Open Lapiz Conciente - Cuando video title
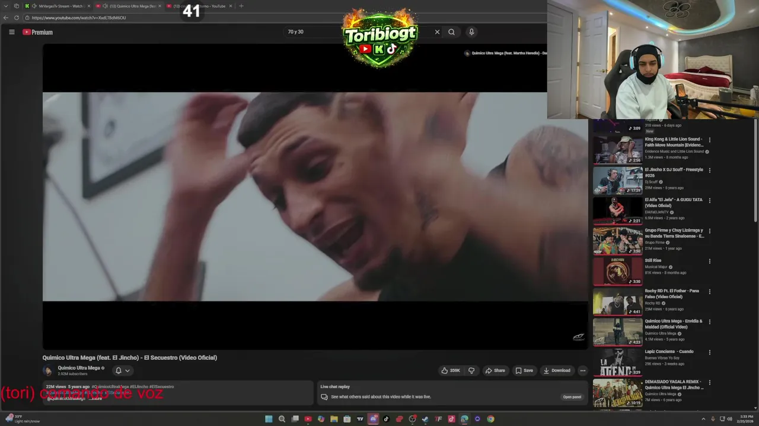 669,351
